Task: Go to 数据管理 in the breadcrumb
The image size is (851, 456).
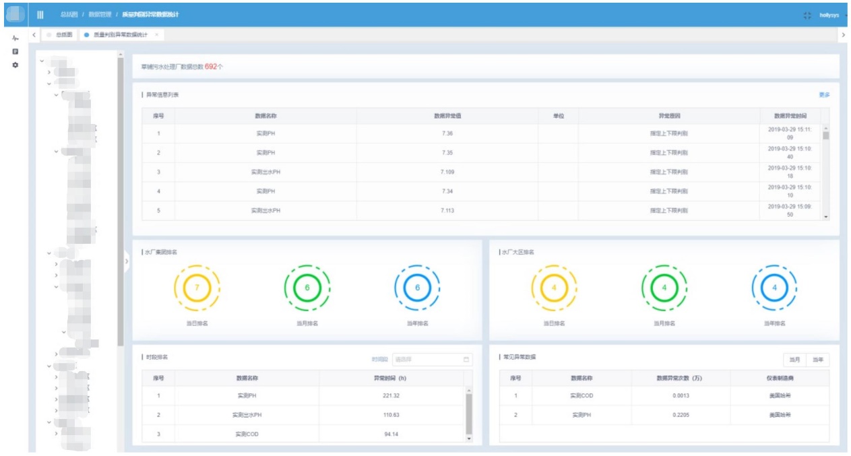Action: click(100, 15)
